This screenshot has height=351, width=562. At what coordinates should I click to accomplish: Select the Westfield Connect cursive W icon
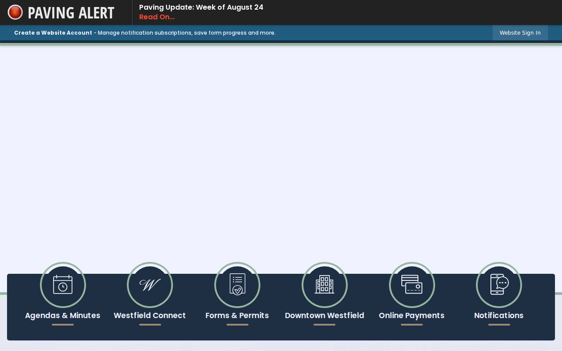pyautogui.click(x=150, y=285)
